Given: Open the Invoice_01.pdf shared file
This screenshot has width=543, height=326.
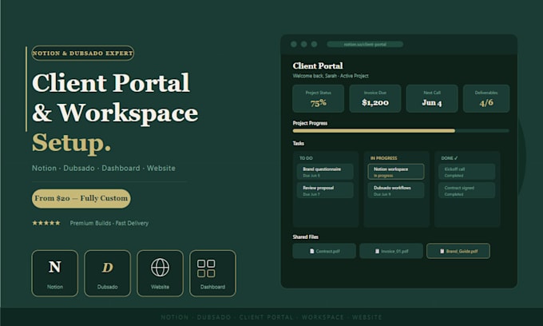Looking at the screenshot, I should coord(391,251).
